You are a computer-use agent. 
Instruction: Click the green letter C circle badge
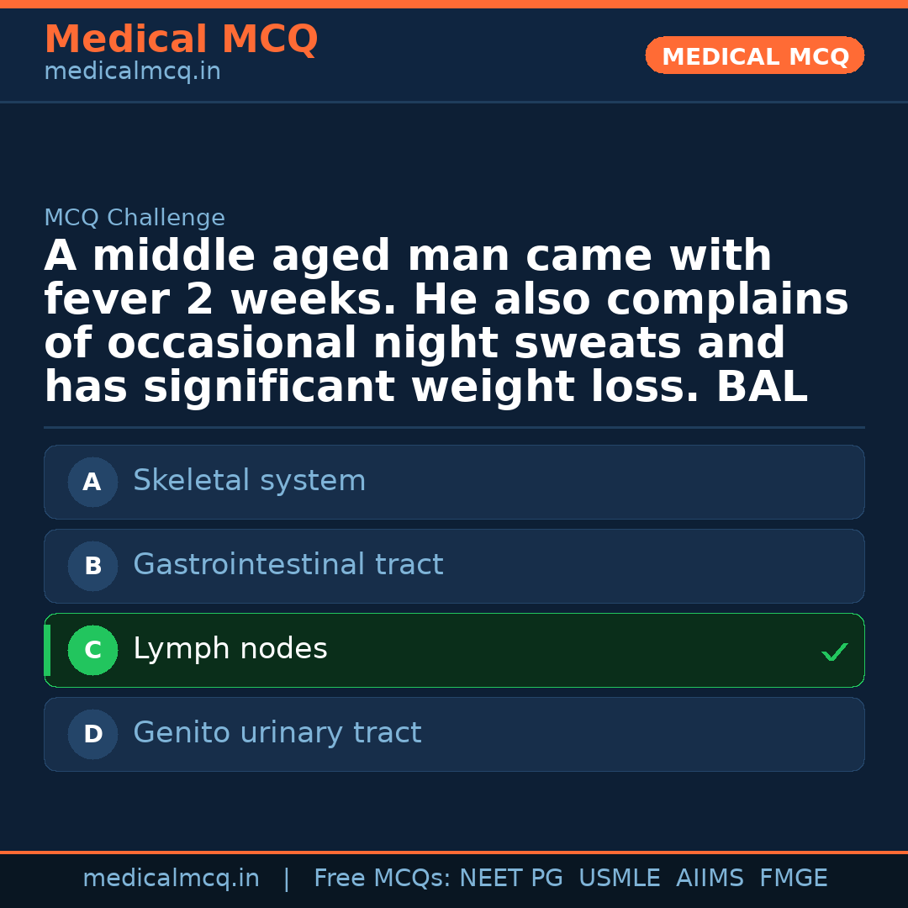click(92, 650)
